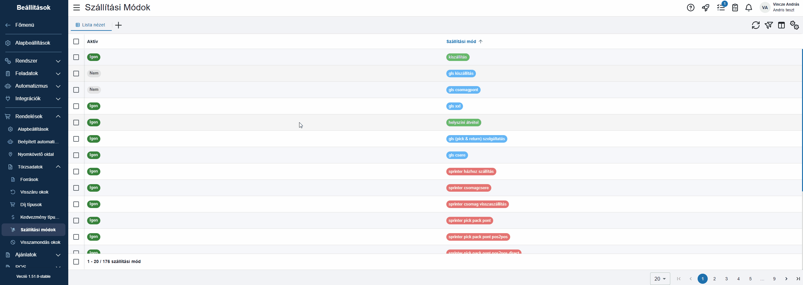This screenshot has width=803, height=285.
Task: Refresh the shipping methods list
Action: 756,25
